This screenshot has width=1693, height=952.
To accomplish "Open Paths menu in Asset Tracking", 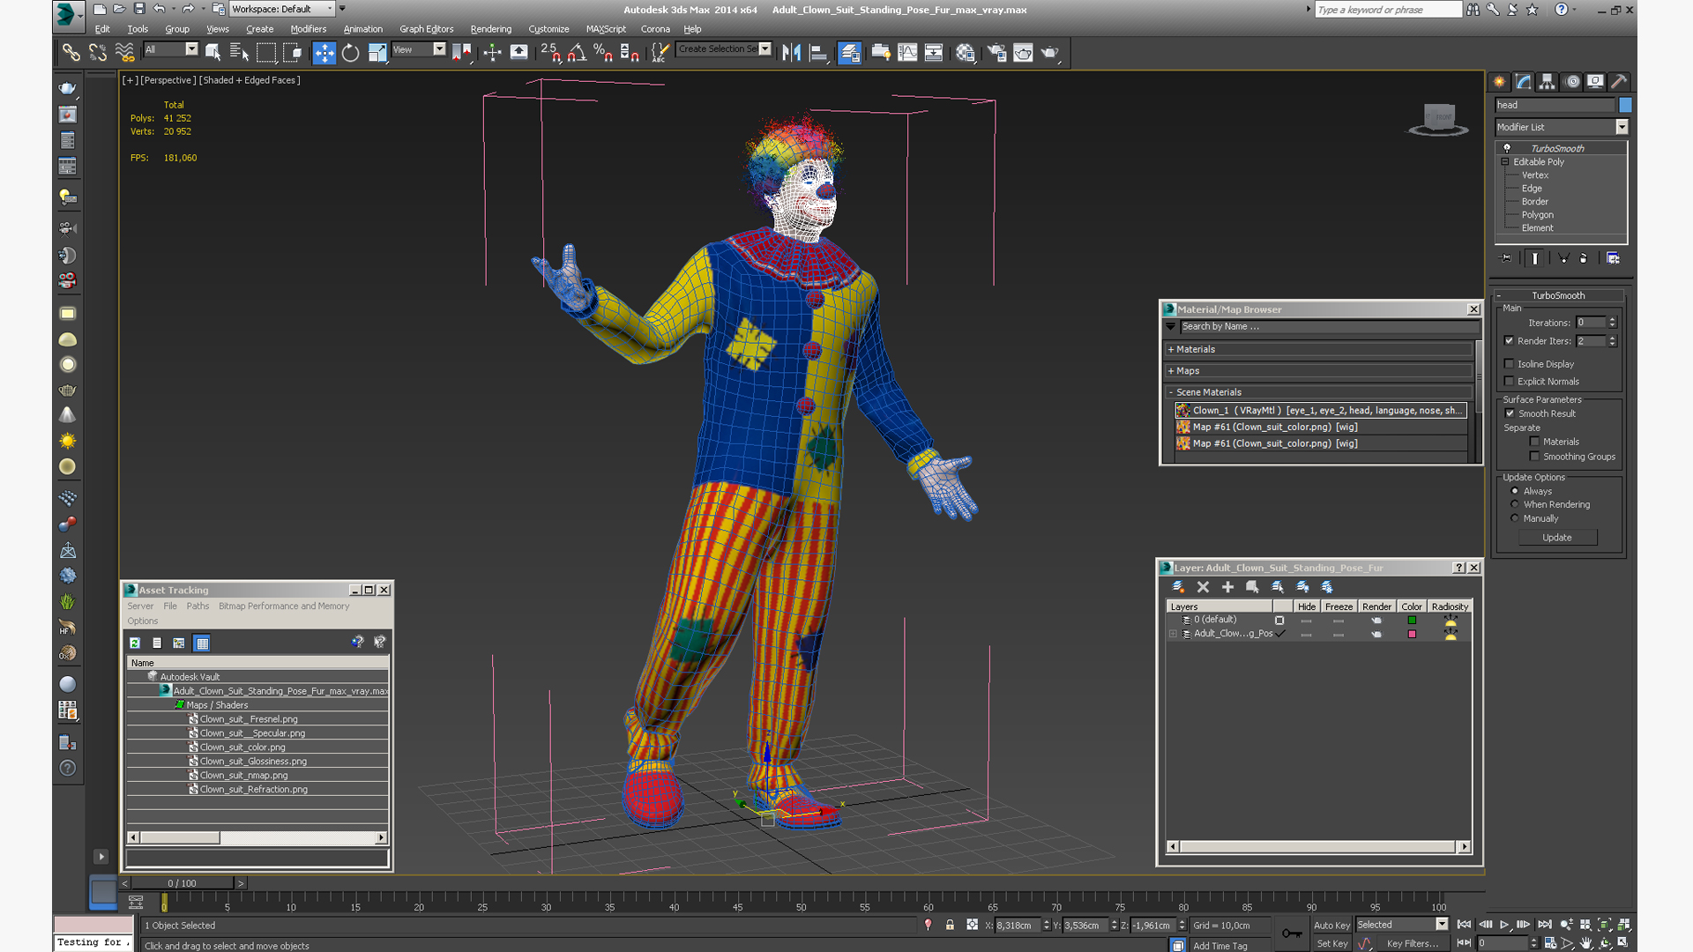I will click(x=198, y=606).
